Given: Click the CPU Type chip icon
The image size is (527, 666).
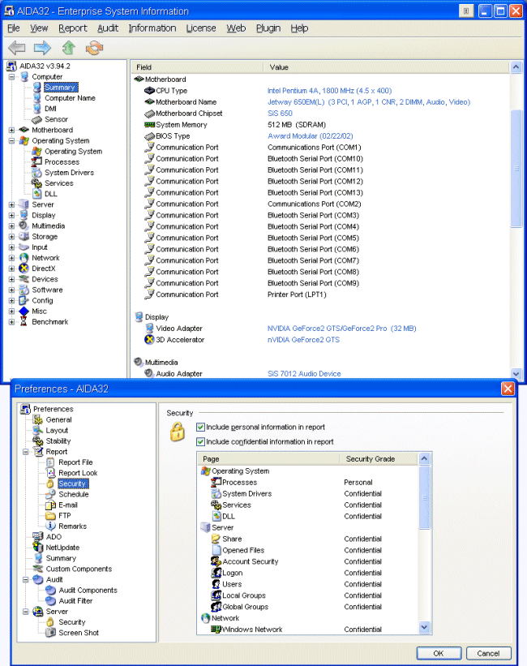Looking at the screenshot, I should click(149, 91).
